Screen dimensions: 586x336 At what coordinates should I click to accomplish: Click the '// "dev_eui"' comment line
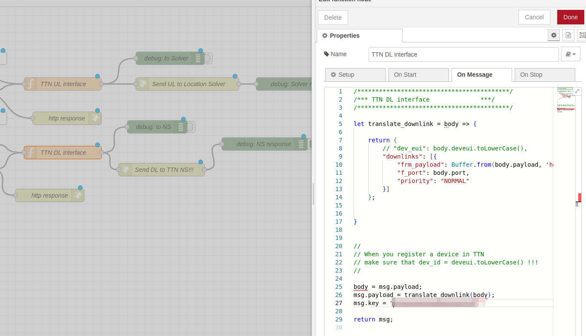coord(455,148)
